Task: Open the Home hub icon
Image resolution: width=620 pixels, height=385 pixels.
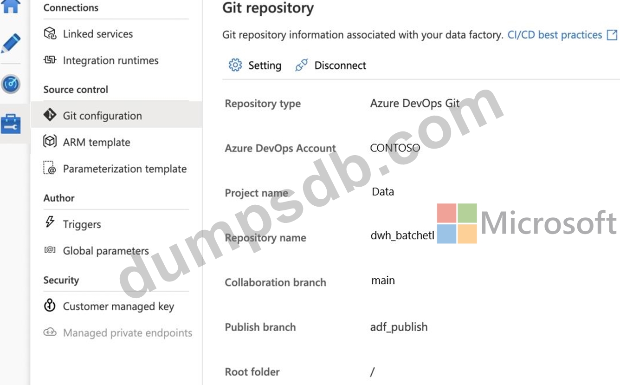Action: [11, 6]
